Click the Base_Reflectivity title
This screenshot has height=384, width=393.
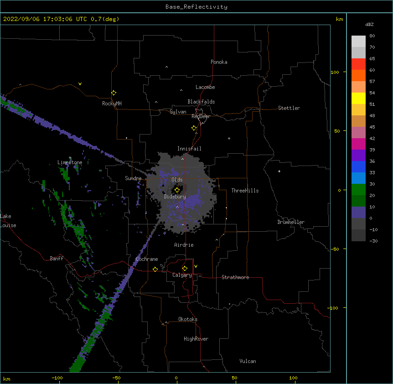point(196,7)
